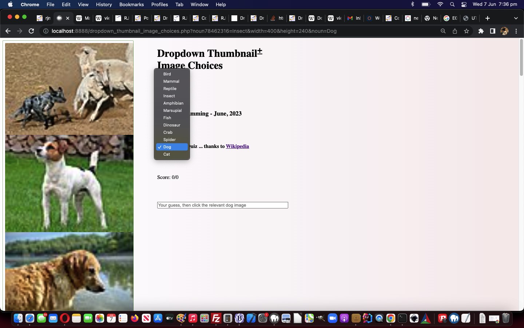Open GIMP in the Dock
The image size is (524, 328).
pyautogui.click(x=321, y=318)
